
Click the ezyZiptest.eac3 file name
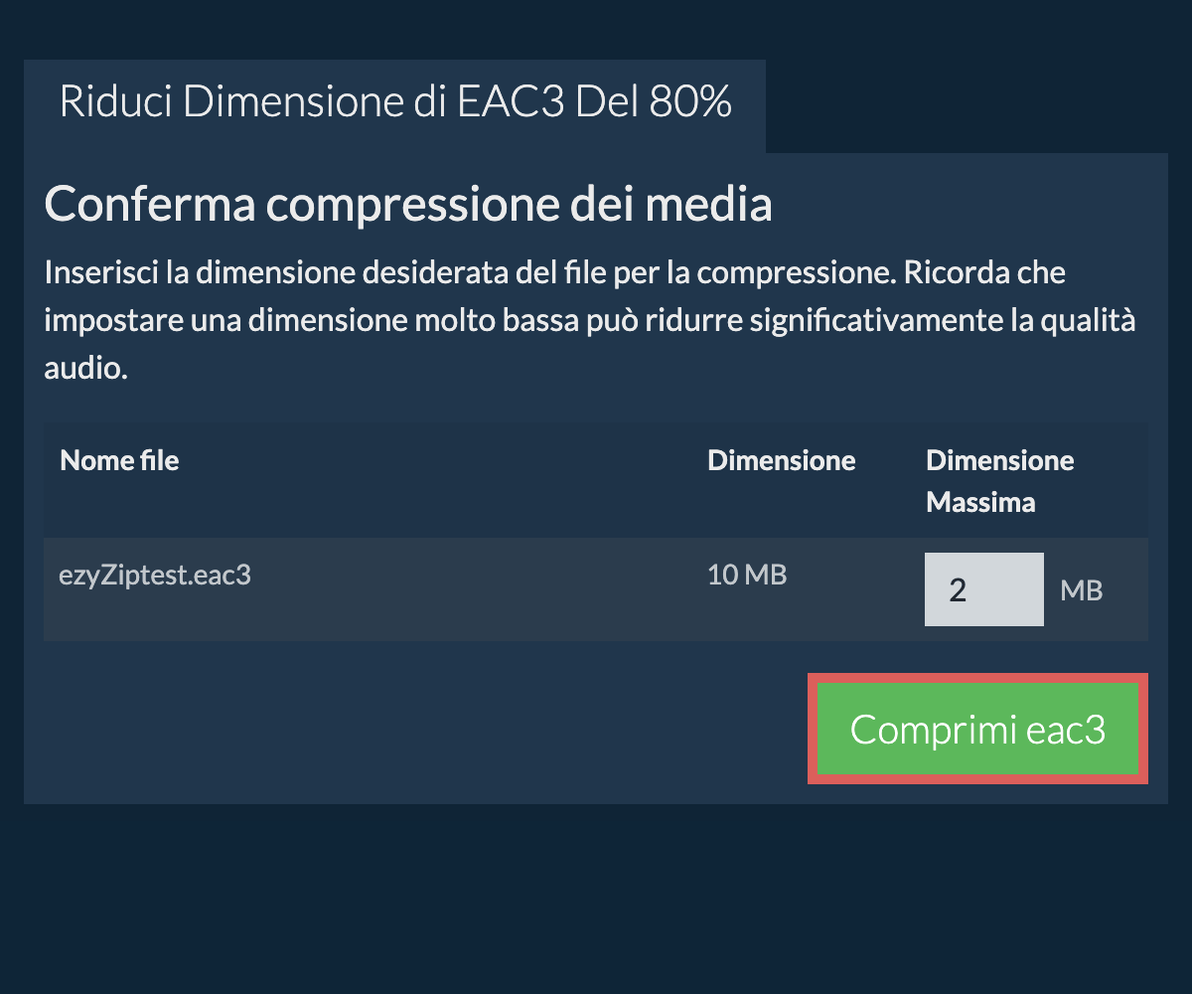coord(155,576)
